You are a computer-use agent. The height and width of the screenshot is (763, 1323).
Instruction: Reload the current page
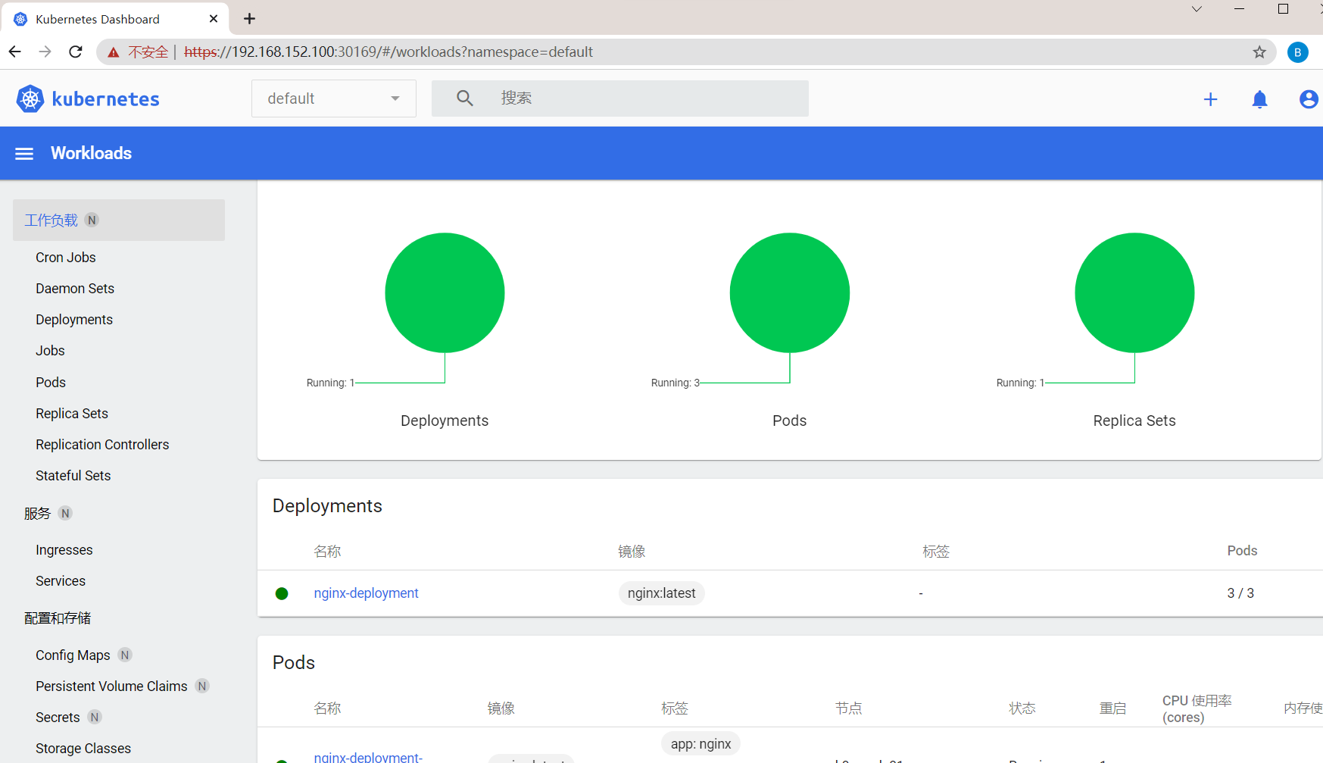pos(75,52)
